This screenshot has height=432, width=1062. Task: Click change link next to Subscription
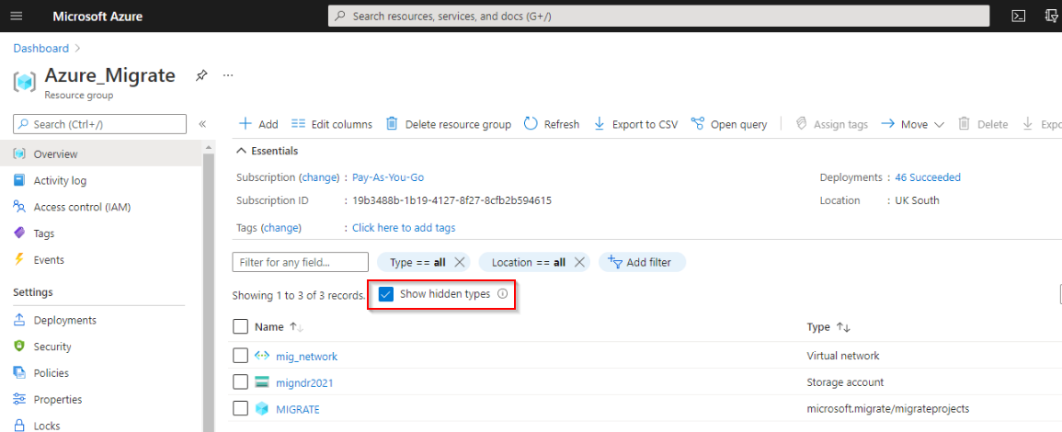(319, 177)
